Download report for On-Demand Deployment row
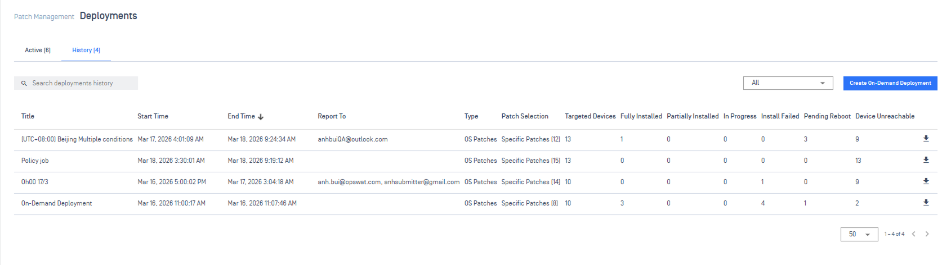This screenshot has width=951, height=265. [x=926, y=203]
